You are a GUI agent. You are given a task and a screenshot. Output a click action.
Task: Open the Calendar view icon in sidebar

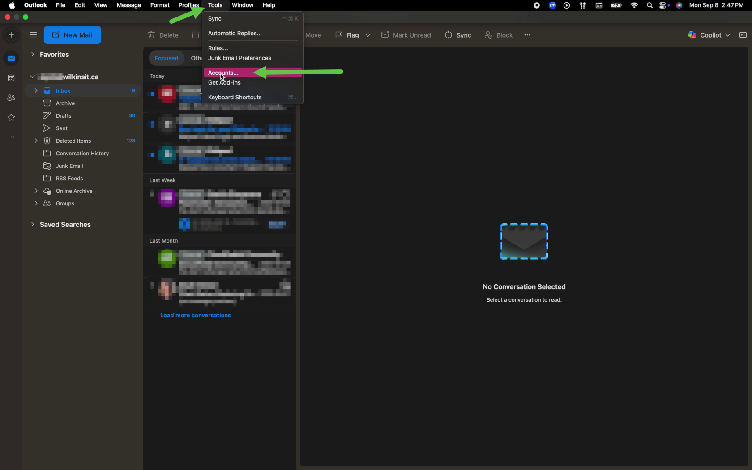(11, 78)
